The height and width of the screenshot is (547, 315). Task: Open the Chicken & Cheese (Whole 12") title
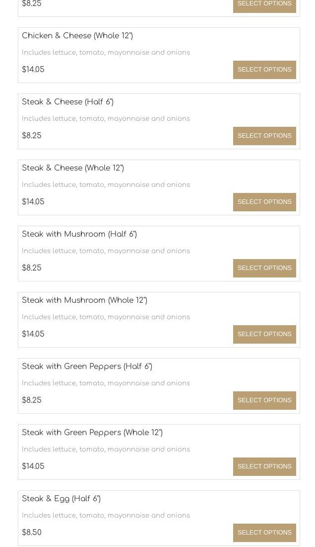77,36
